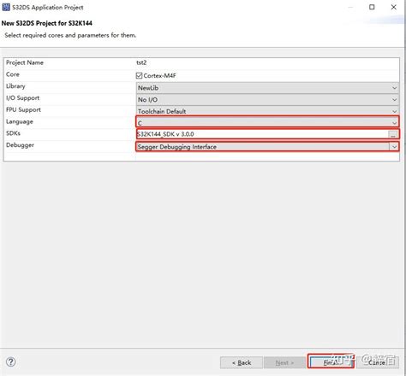The width and height of the screenshot is (406, 376).
Task: Open the SDKs browse ellipsis button
Action: (x=393, y=134)
